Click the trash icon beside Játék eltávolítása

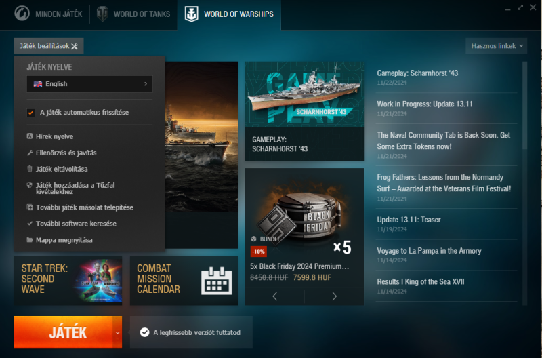pyautogui.click(x=30, y=169)
